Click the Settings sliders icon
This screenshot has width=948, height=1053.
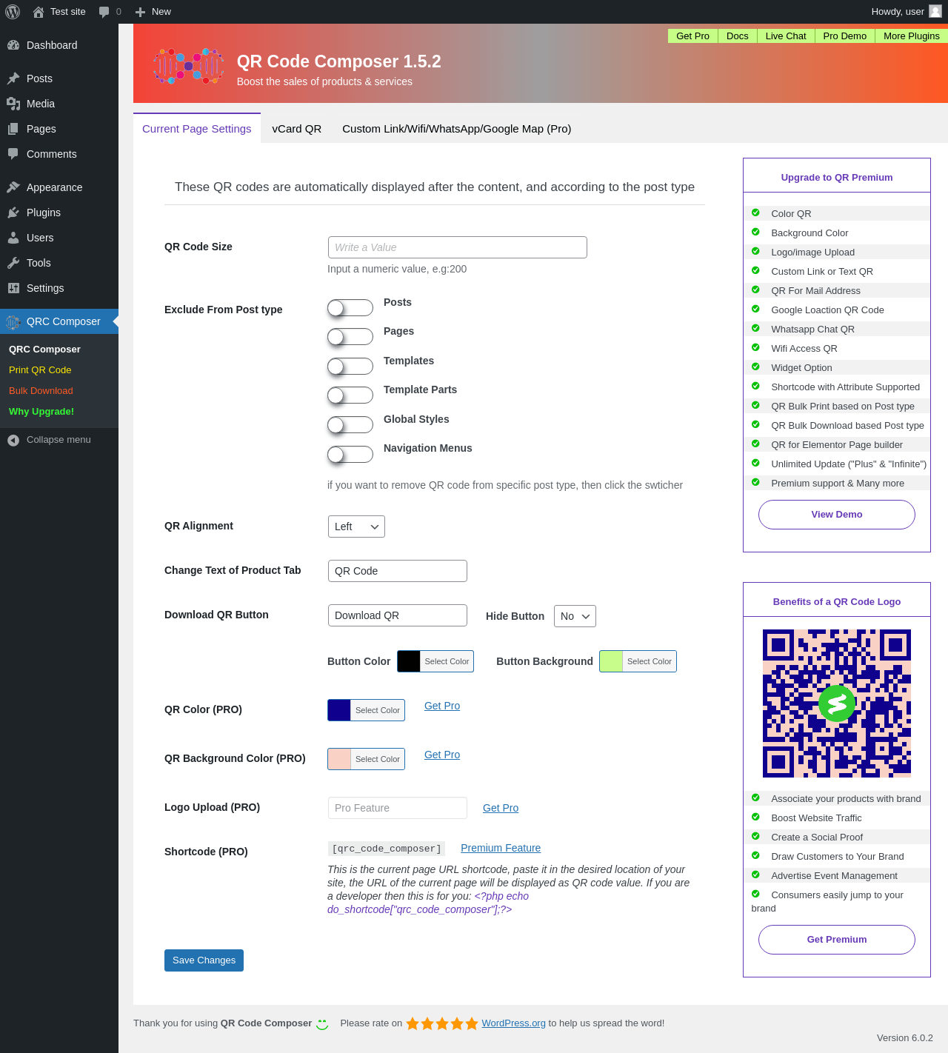pos(13,288)
